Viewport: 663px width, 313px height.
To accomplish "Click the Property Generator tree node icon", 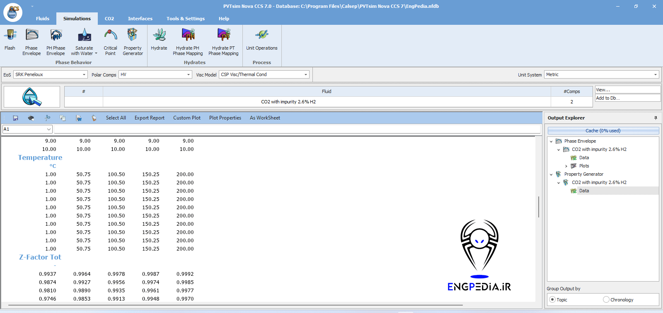I will [x=559, y=174].
